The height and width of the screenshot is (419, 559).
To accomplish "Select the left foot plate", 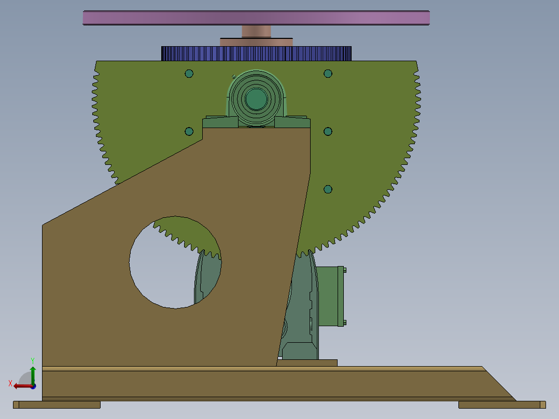I will point(57,404).
